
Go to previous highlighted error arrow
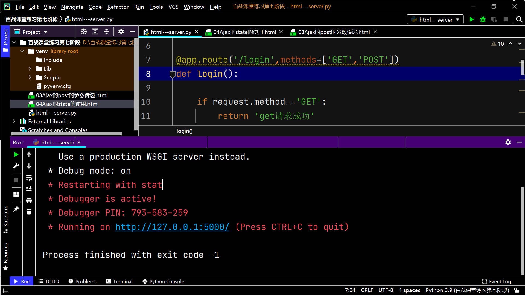(x=511, y=43)
